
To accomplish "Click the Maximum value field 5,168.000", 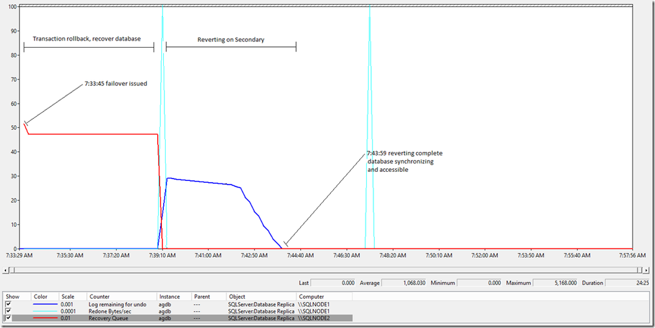I will (555, 283).
